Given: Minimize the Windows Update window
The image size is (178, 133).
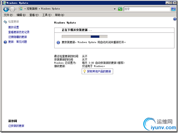Looking at the screenshot, I should [167, 3].
